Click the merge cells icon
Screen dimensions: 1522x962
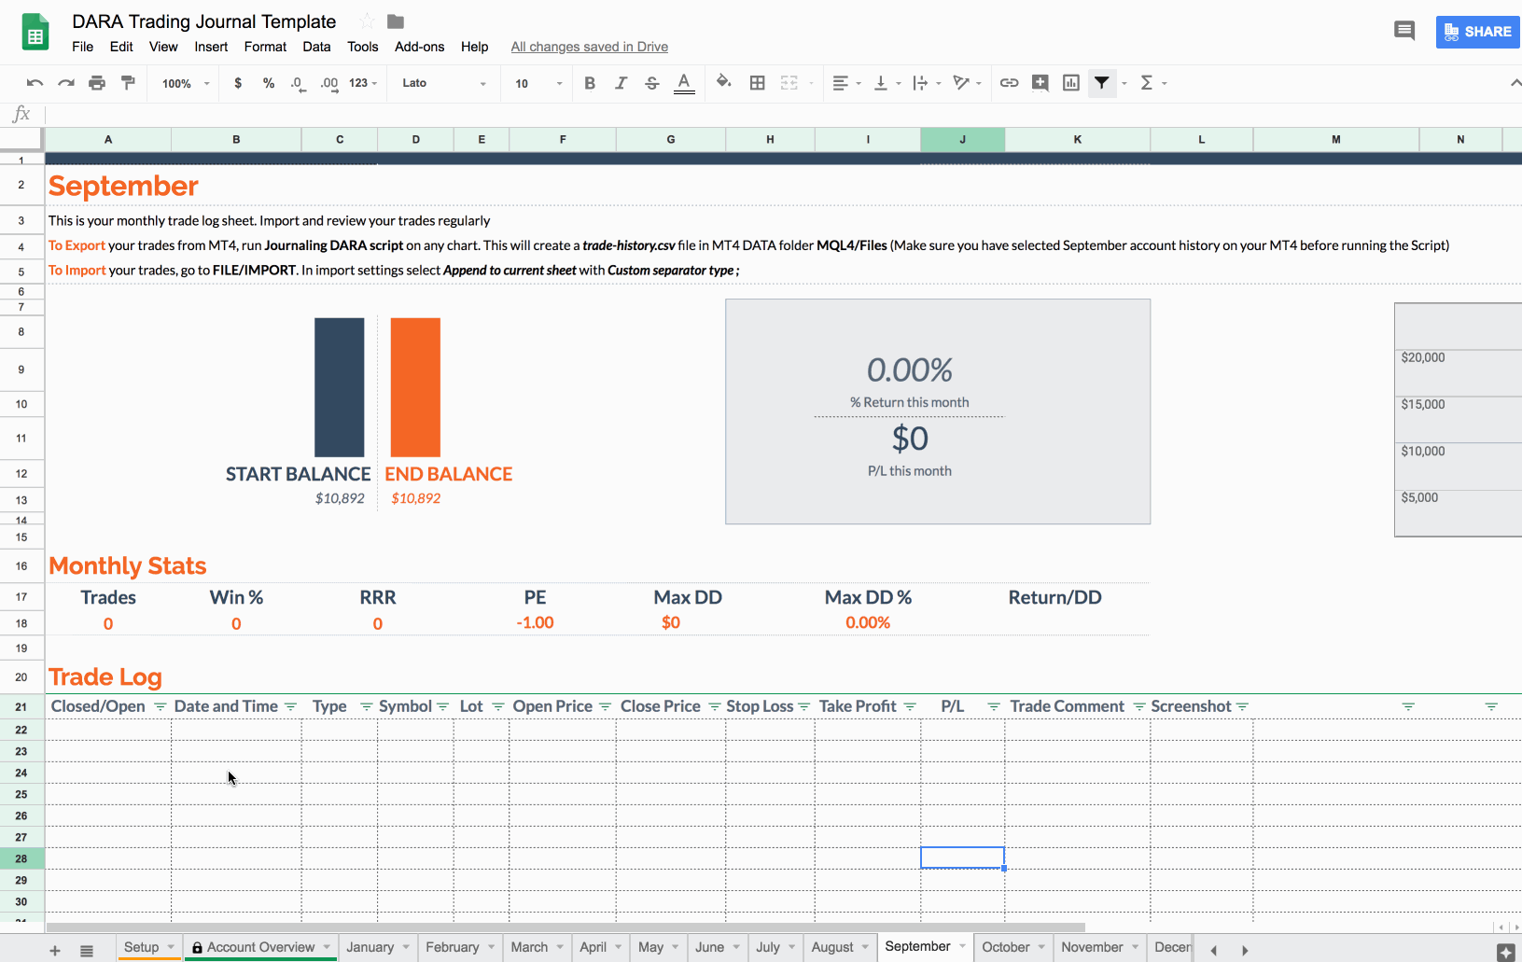tap(789, 83)
